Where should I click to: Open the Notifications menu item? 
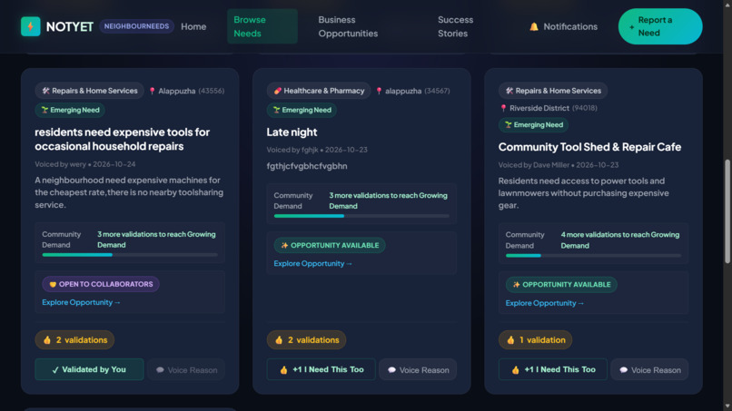563,26
